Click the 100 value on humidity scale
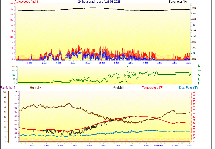 [5, 92]
